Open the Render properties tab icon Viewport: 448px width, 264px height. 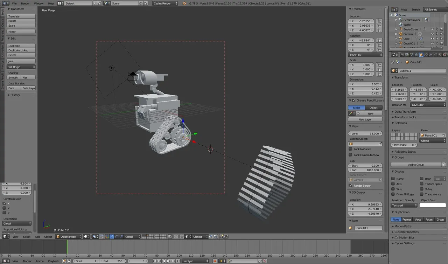pyautogui.click(x=402, y=55)
